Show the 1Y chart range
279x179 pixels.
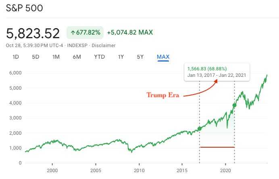point(121,57)
